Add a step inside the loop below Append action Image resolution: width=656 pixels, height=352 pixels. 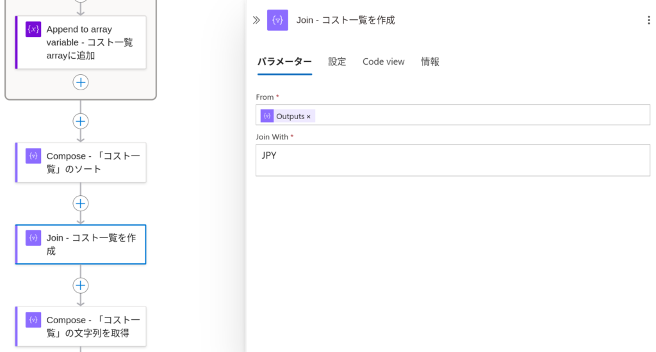pos(81,83)
